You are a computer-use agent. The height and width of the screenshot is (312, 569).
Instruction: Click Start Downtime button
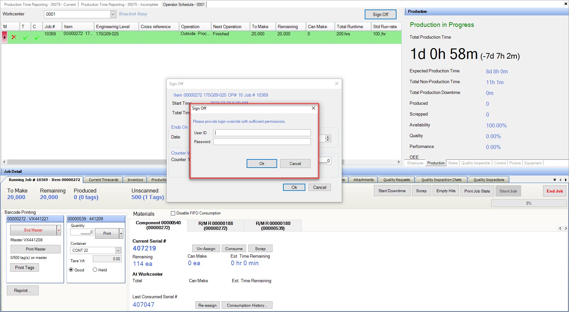click(x=392, y=191)
